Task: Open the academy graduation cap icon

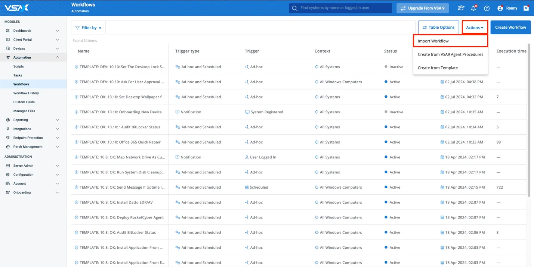Action: 461,8
